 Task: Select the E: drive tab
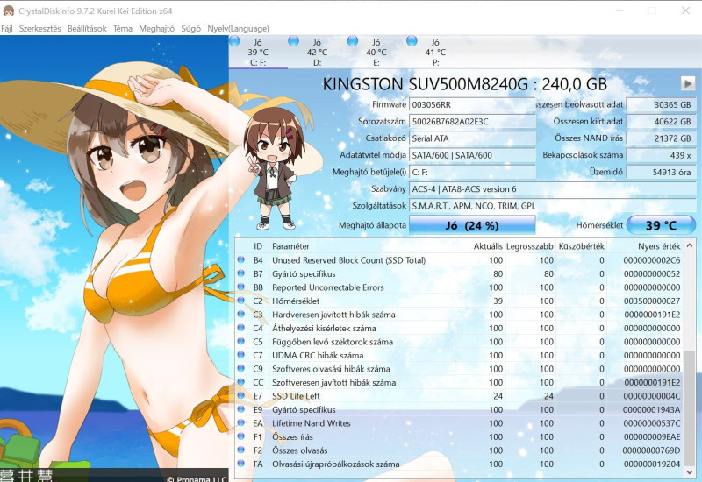tap(376, 53)
